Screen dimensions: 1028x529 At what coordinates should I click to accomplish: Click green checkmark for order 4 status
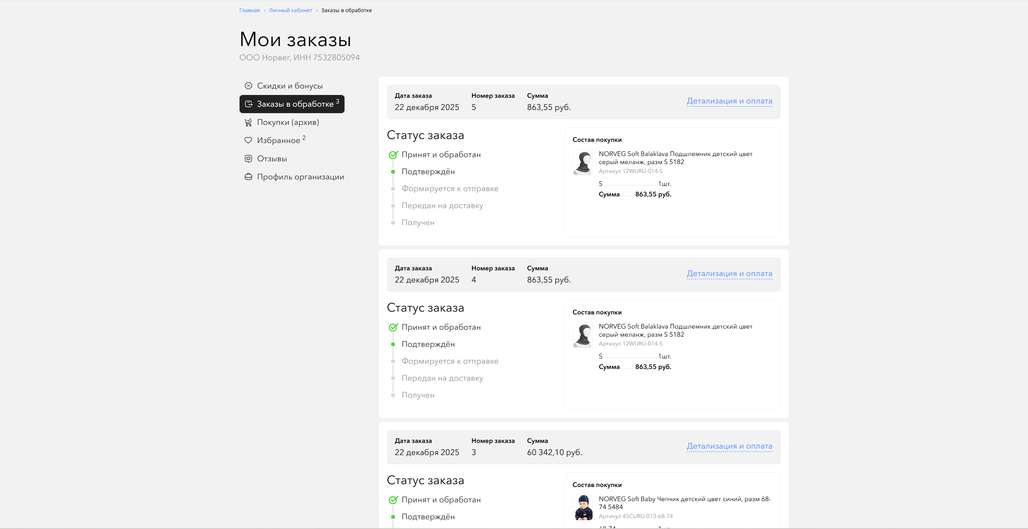(x=393, y=327)
